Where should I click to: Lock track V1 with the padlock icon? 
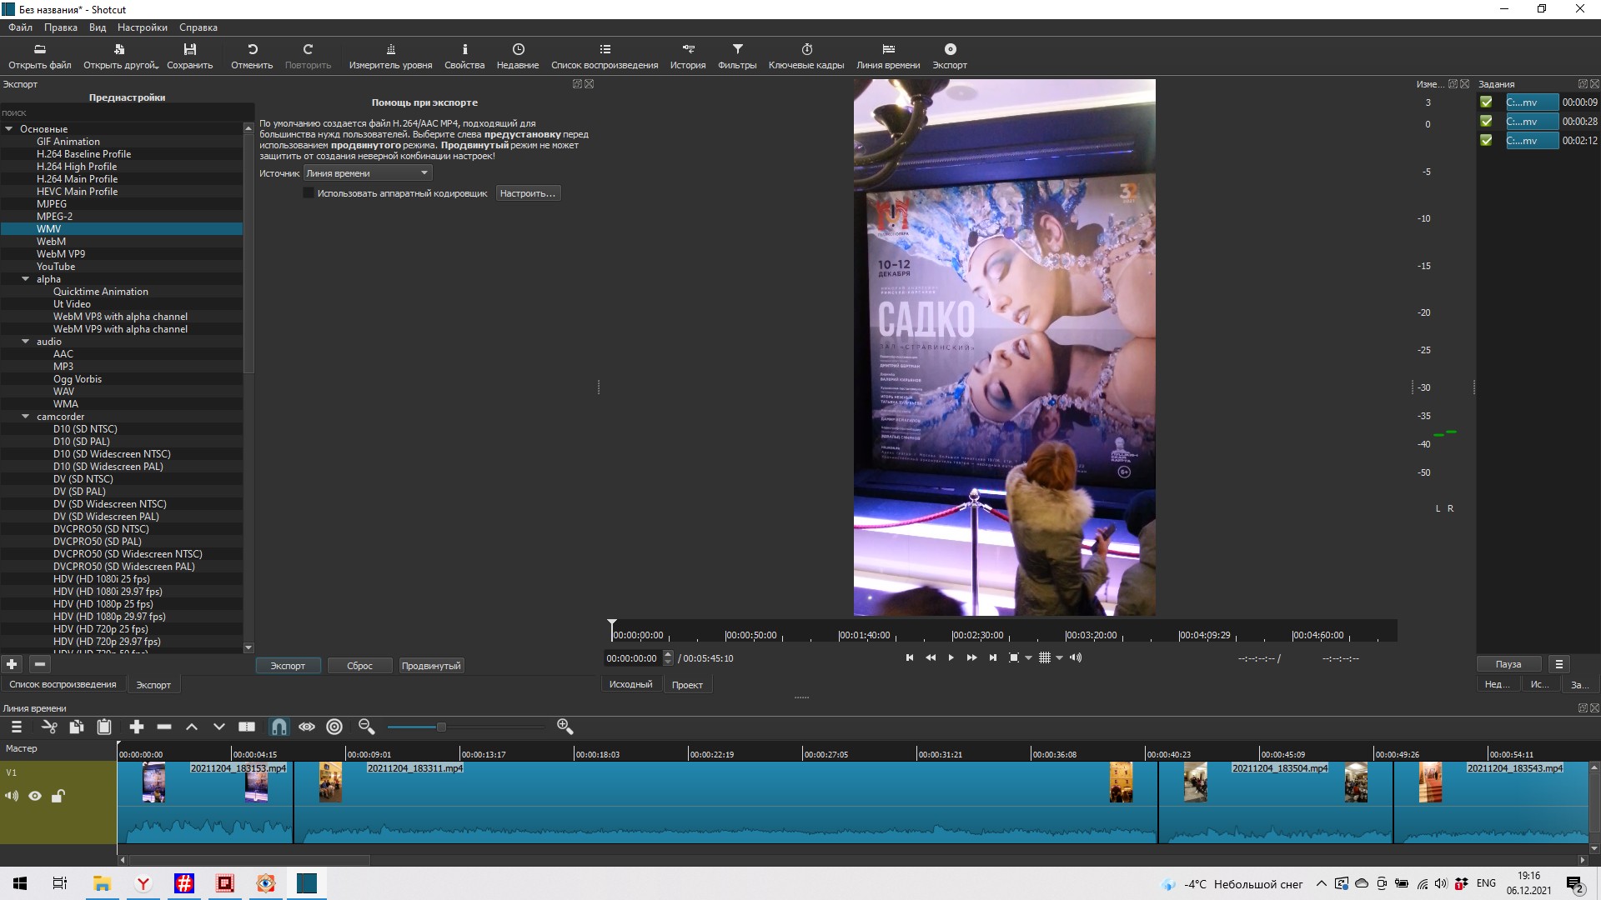(58, 796)
